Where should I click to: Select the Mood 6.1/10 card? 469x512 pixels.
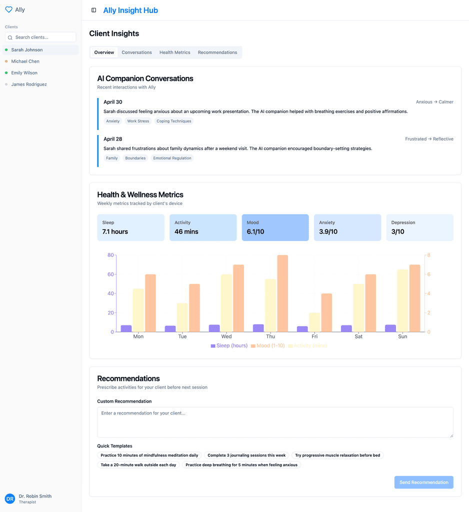275,227
